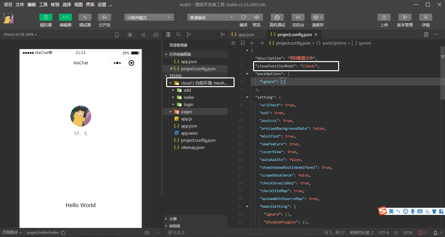Open the 项目 menu
445x237 pixels.
click(x=8, y=5)
